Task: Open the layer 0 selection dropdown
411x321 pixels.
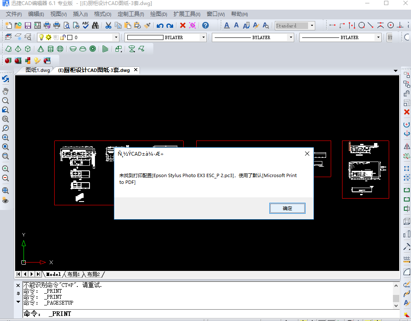Action: tap(117, 37)
